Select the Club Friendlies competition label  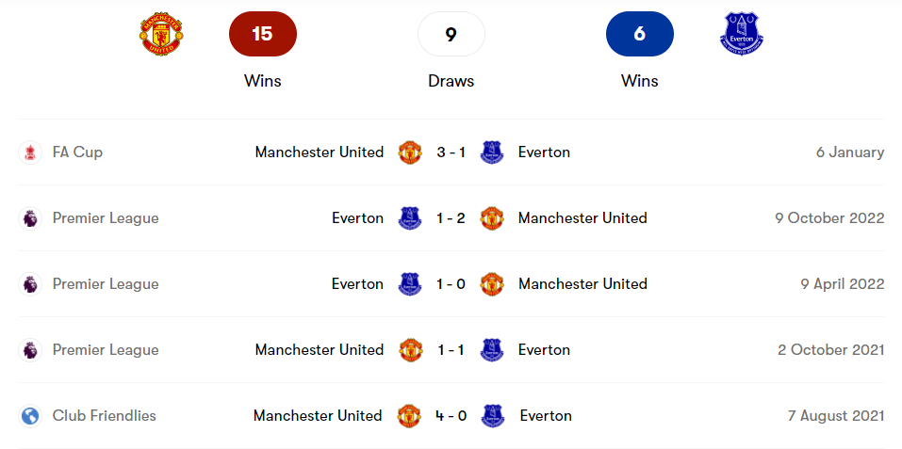pyautogui.click(x=105, y=416)
